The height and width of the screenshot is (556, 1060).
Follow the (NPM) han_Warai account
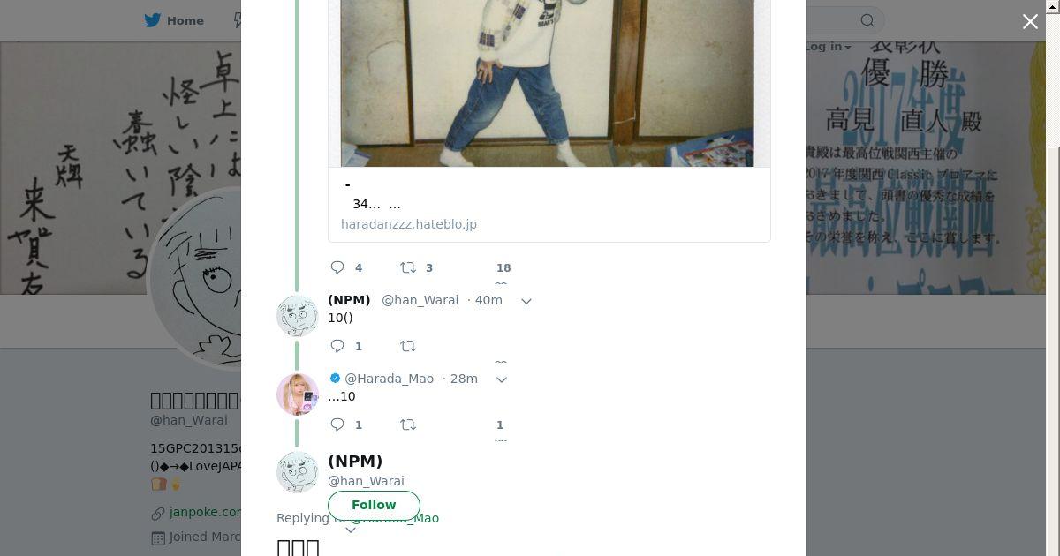374,505
